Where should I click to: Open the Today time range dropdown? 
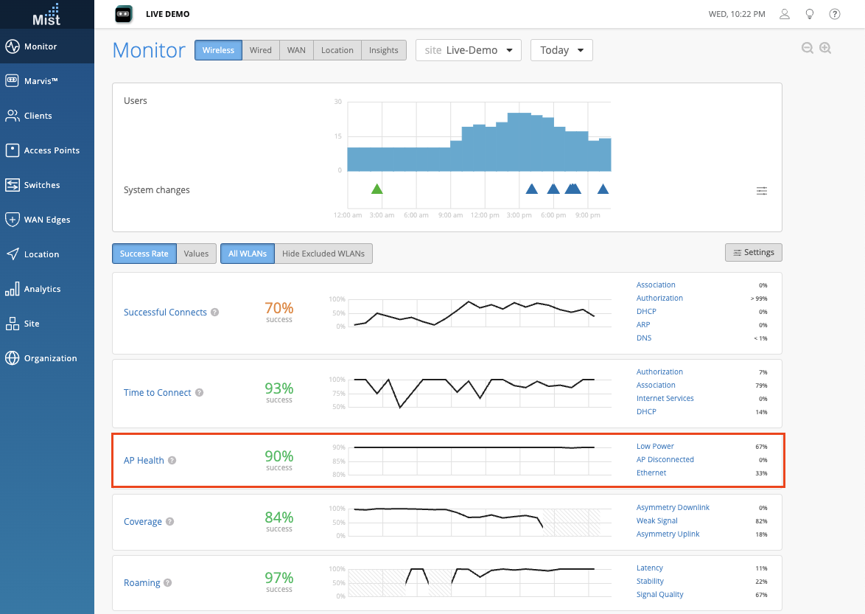coord(561,50)
